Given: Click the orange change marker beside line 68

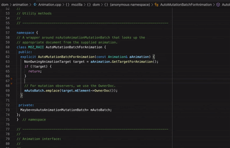Looking at the screenshot, I should coord(11,84).
